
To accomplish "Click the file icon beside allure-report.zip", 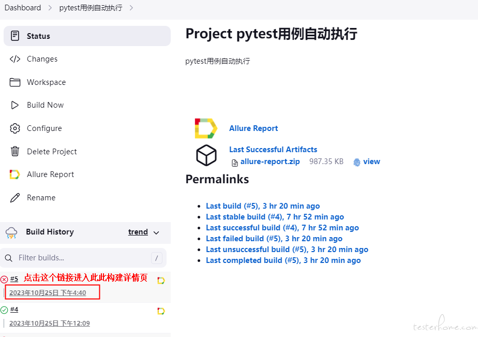I will point(235,163).
